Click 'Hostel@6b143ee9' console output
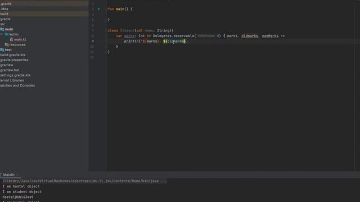Image resolution: width=360 pixels, height=202 pixels. pos(18,197)
